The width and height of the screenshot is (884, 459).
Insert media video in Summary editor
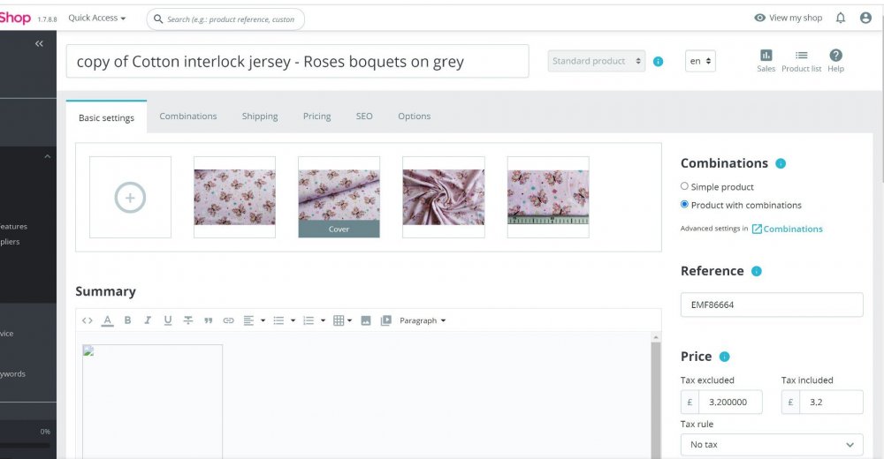click(x=385, y=320)
